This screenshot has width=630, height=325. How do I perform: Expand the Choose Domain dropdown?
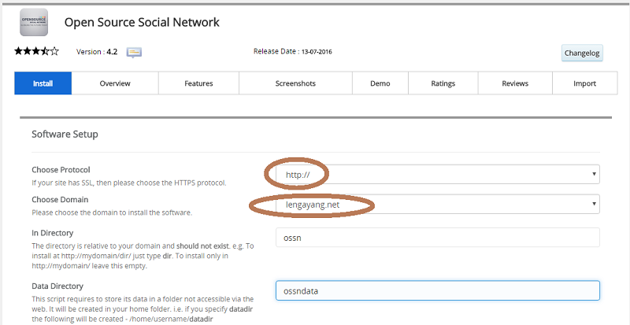[x=438, y=204]
